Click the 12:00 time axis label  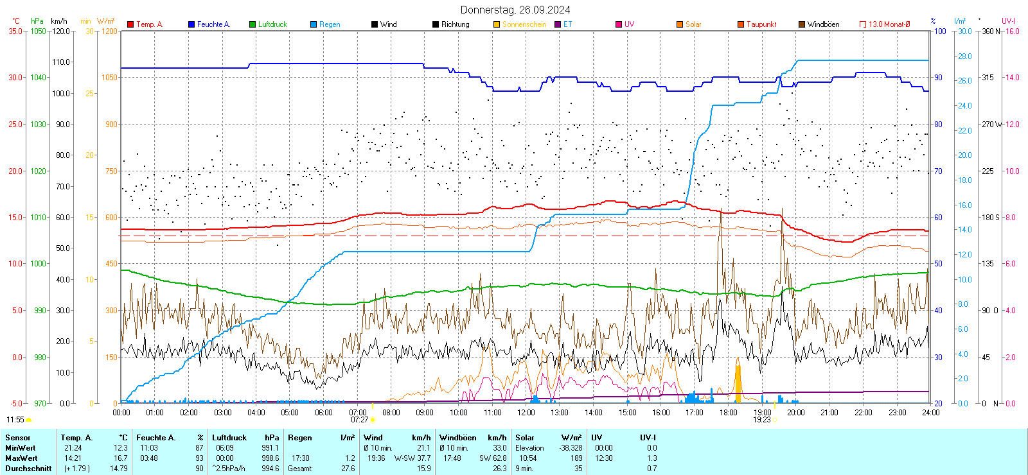[526, 413]
